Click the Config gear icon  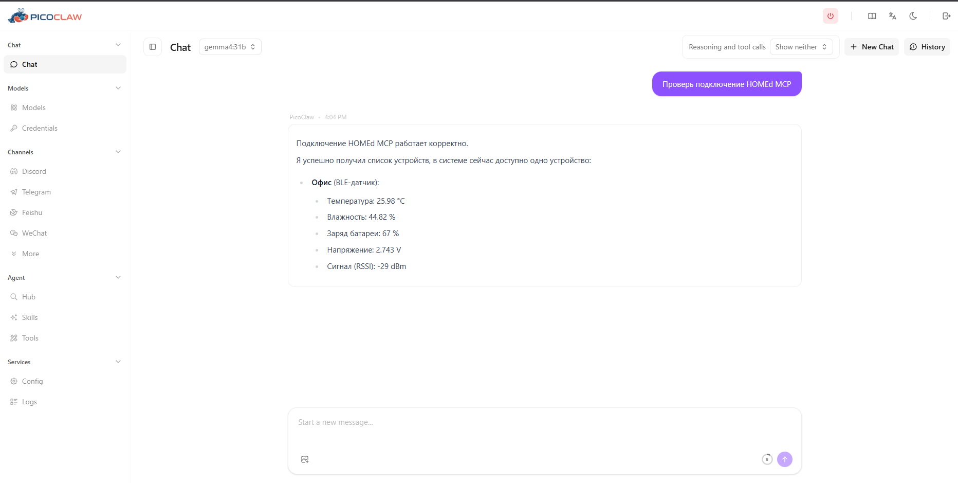point(14,381)
